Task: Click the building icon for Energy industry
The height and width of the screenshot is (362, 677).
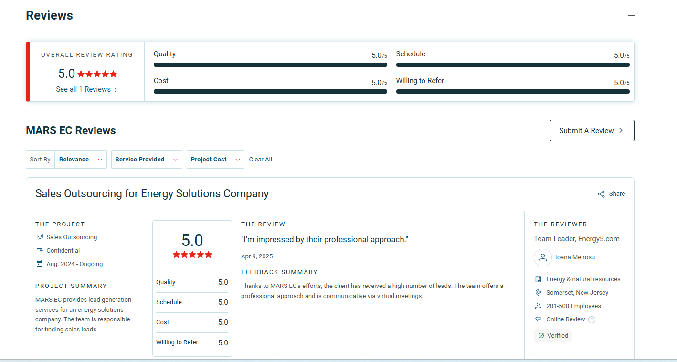Action: (538, 279)
